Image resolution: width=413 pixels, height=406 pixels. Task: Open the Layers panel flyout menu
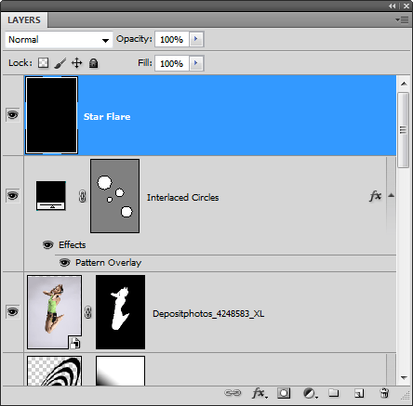(402, 20)
